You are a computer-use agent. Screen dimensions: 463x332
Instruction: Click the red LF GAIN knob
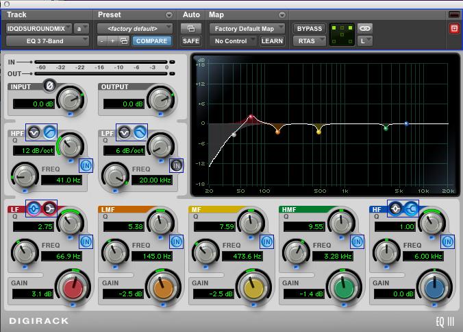click(x=73, y=287)
